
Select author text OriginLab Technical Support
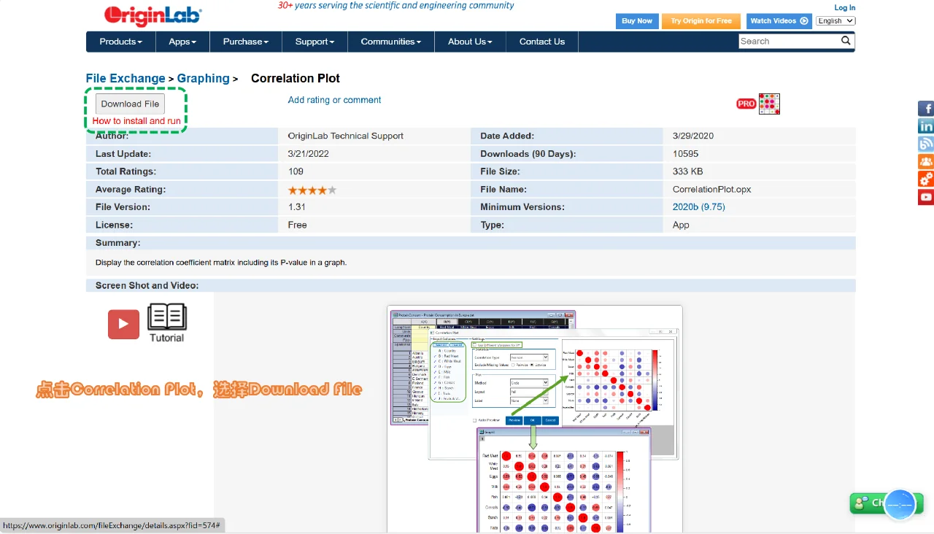(346, 136)
